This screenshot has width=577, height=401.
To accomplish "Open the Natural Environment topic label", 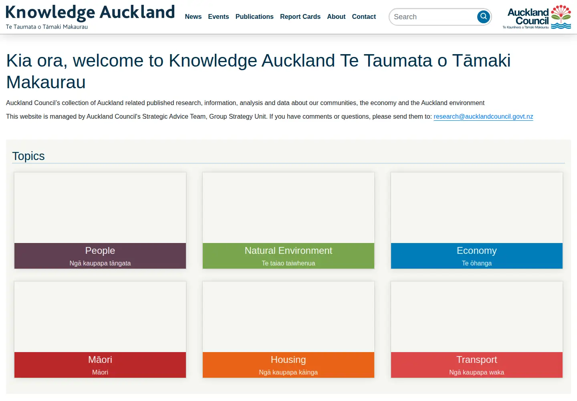I will [x=288, y=256].
